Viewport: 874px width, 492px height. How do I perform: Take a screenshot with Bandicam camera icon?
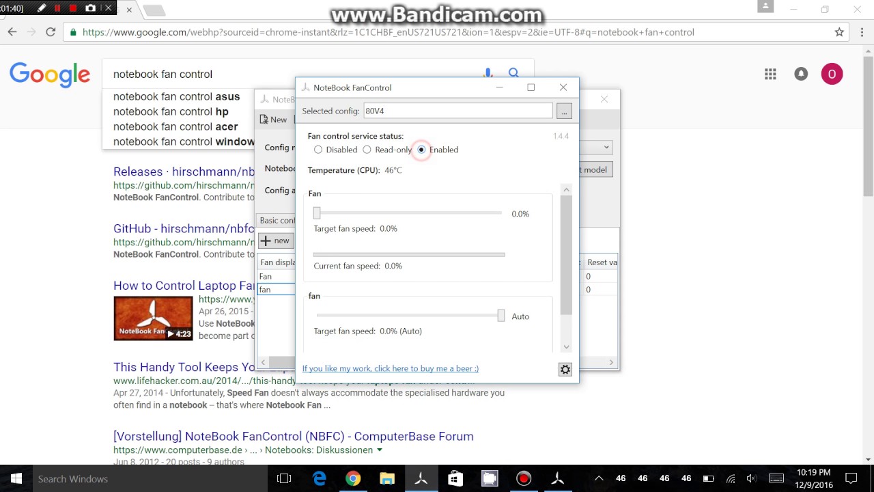91,8
